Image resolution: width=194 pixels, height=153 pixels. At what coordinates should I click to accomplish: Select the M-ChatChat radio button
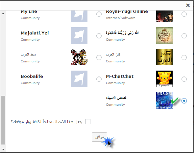point(184,79)
